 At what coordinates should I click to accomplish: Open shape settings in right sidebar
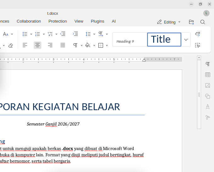208,96
